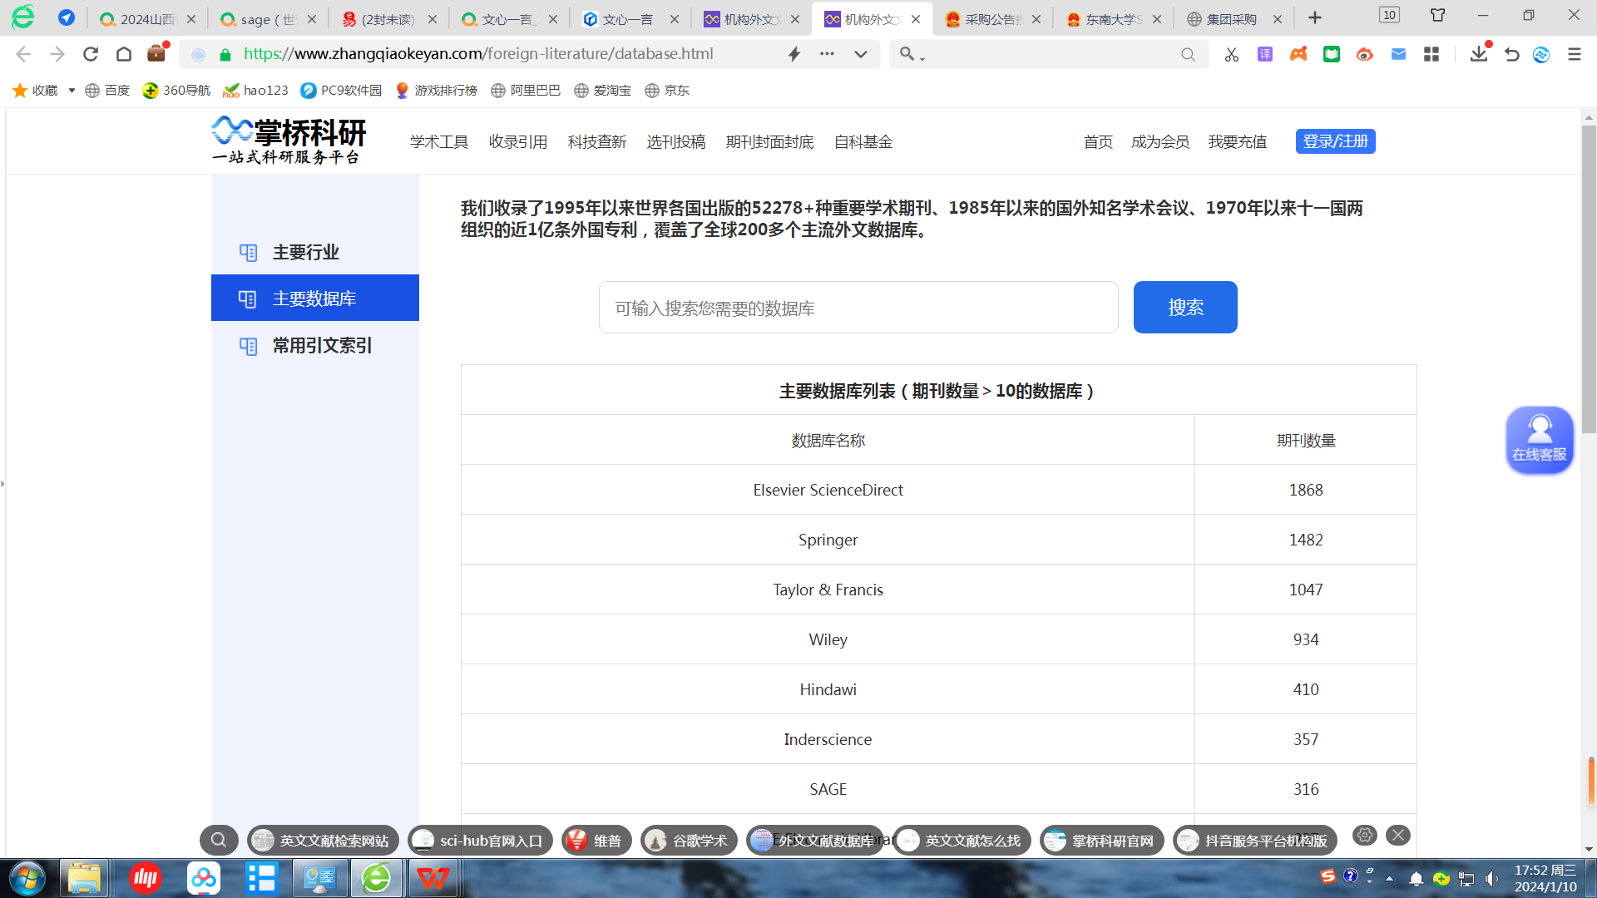Open the 科技查新 navigation menu
1597x898 pixels.
[597, 142]
